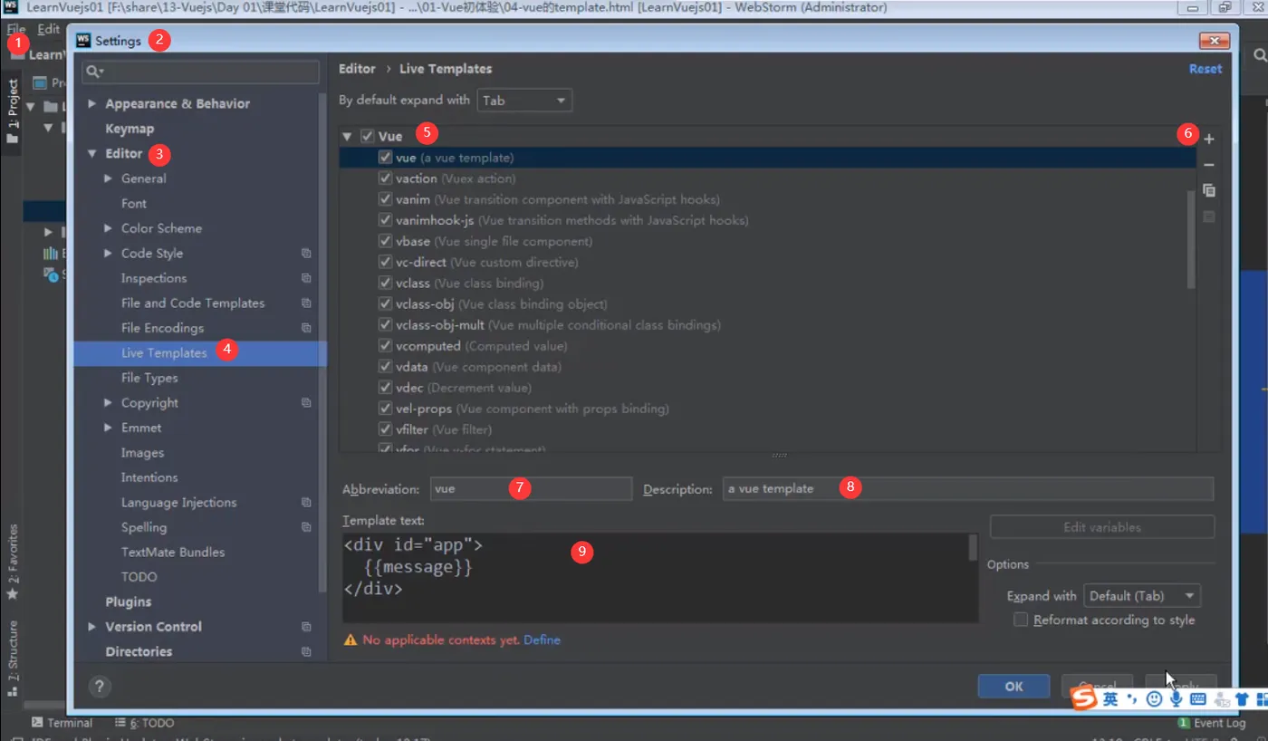Click the WebStorm Settings dialog title icon
1268x741 pixels.
pos(83,41)
